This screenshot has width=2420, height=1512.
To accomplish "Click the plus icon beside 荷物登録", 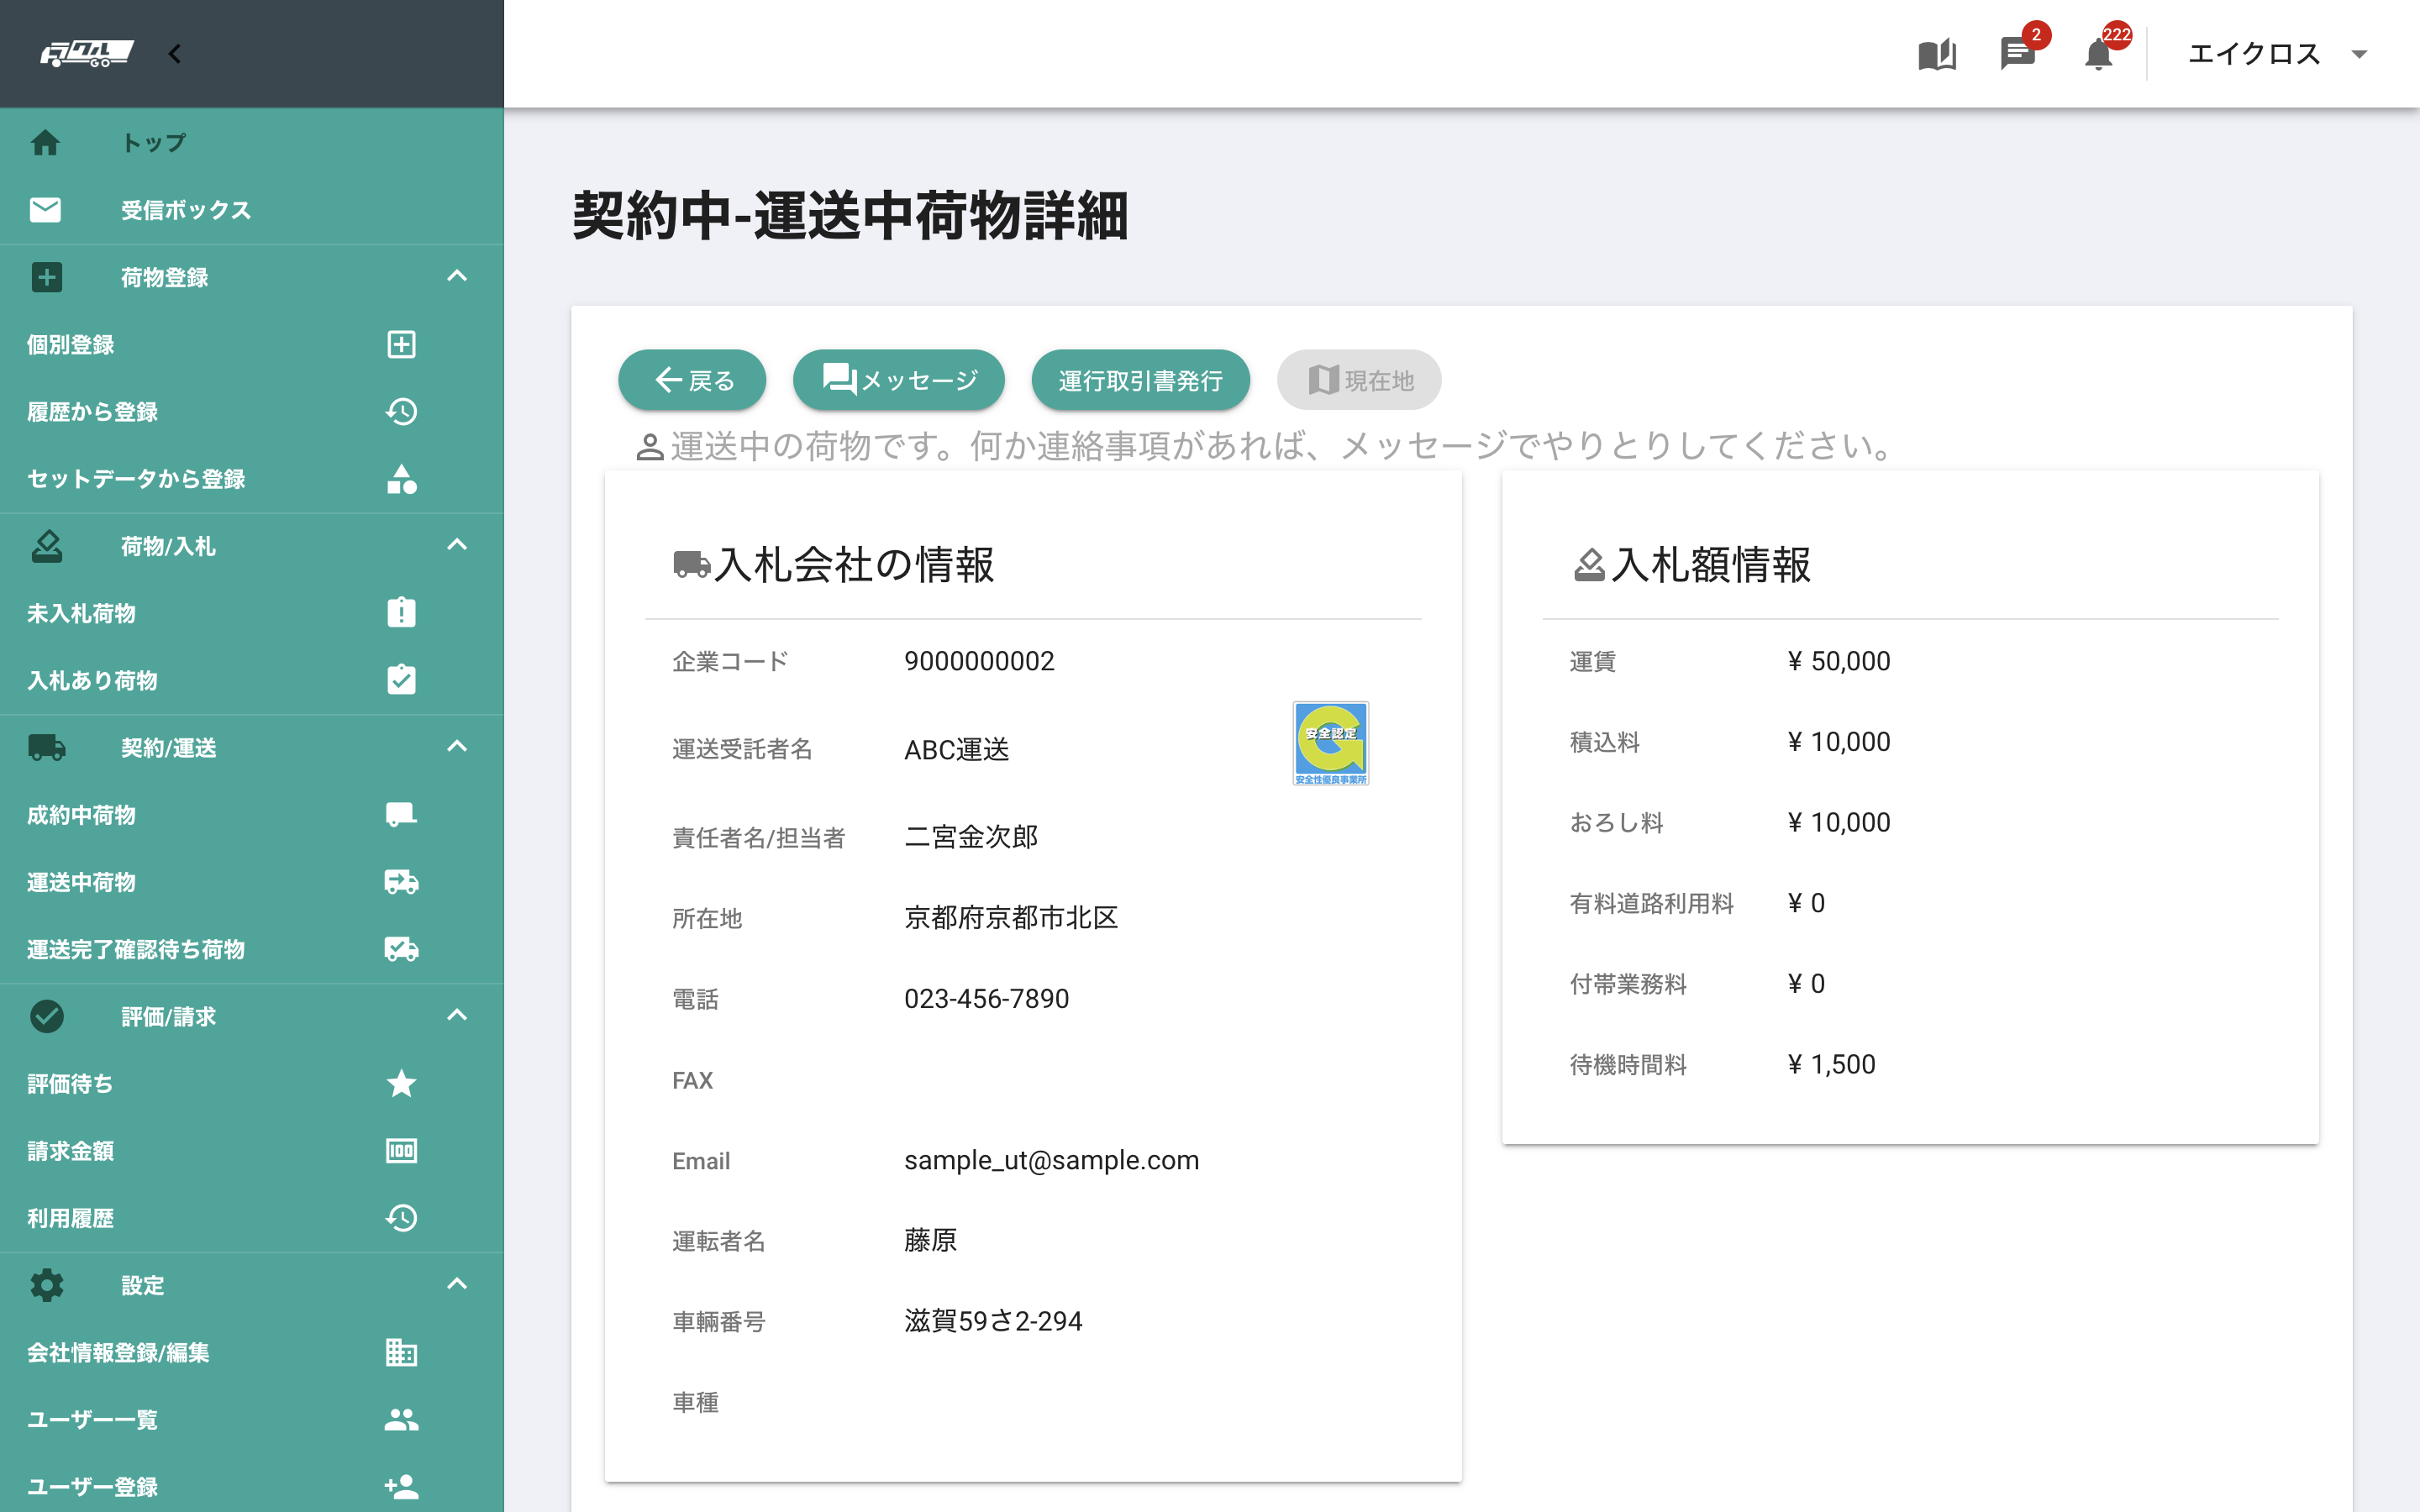I will pos(46,277).
